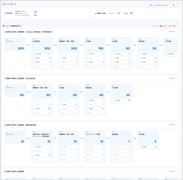Expand details for 技術系_早期選考 (長期IS参加者) course
The width and height of the screenshot is (183, 180).
173,125
